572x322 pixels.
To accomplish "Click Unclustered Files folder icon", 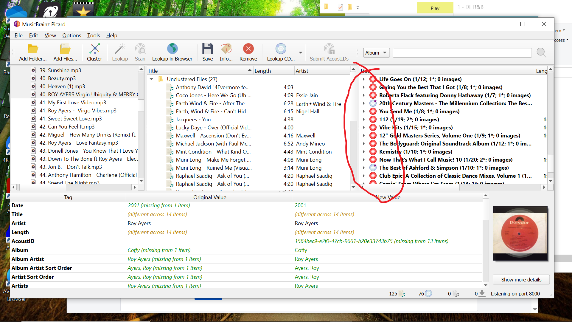I will coord(161,79).
